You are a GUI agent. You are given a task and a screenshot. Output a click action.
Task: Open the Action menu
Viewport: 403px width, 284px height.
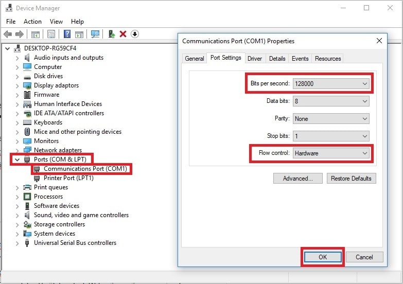pyautogui.click(x=32, y=22)
